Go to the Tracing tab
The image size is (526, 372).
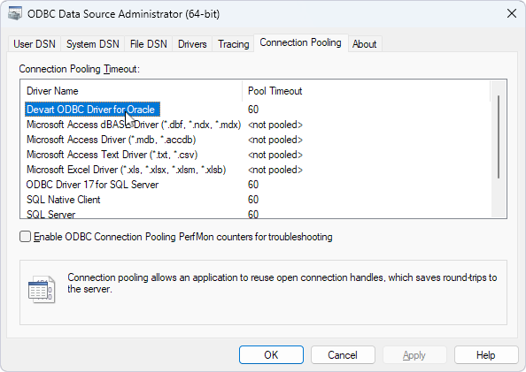tap(234, 44)
